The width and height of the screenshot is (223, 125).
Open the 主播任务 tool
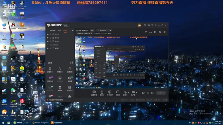pos(70,70)
